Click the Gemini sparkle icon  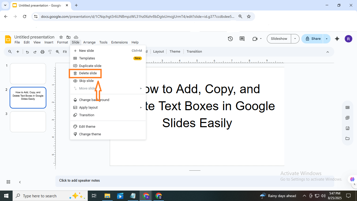point(337,39)
